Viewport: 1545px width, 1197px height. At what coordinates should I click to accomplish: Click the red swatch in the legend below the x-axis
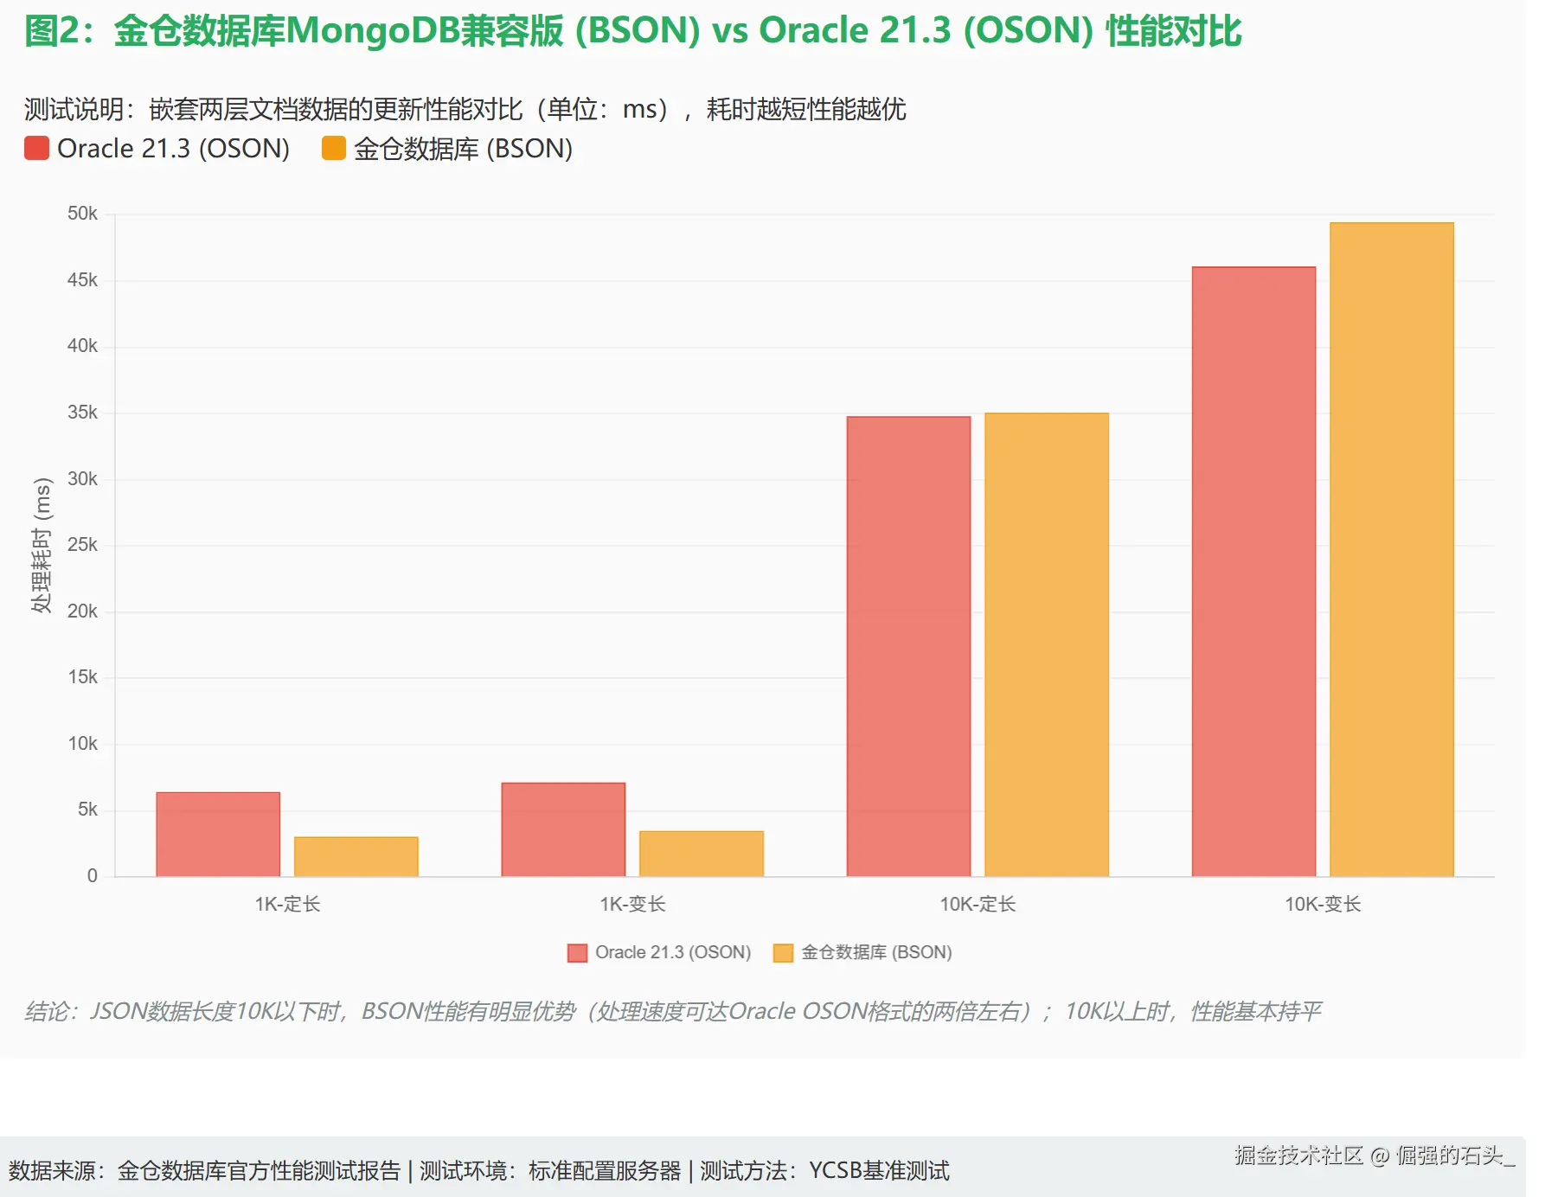(577, 952)
